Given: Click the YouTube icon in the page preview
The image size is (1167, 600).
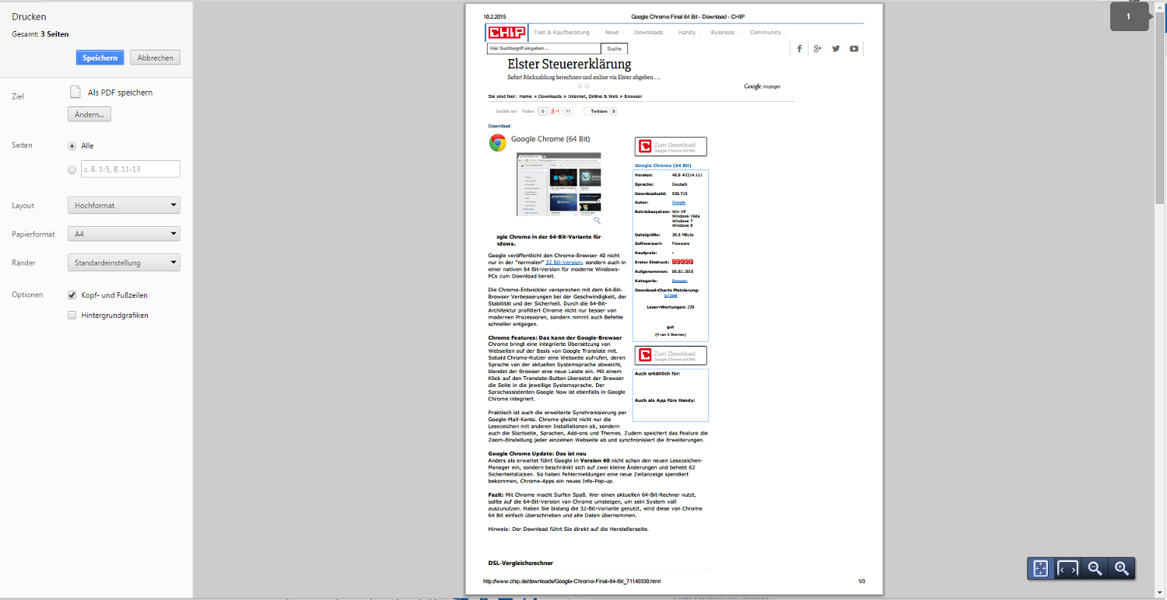Looking at the screenshot, I should tap(853, 48).
